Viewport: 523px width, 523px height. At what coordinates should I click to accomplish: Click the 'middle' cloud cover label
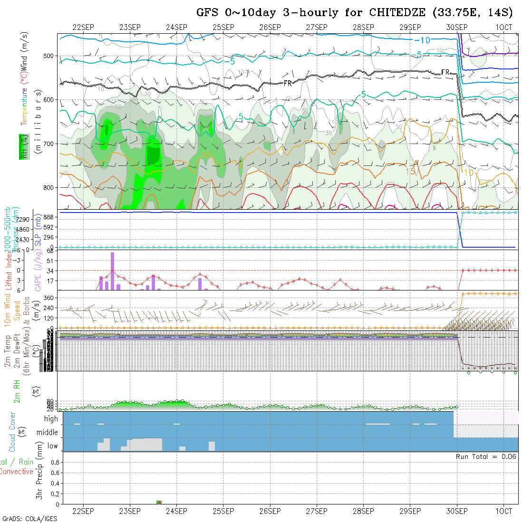tap(48, 433)
